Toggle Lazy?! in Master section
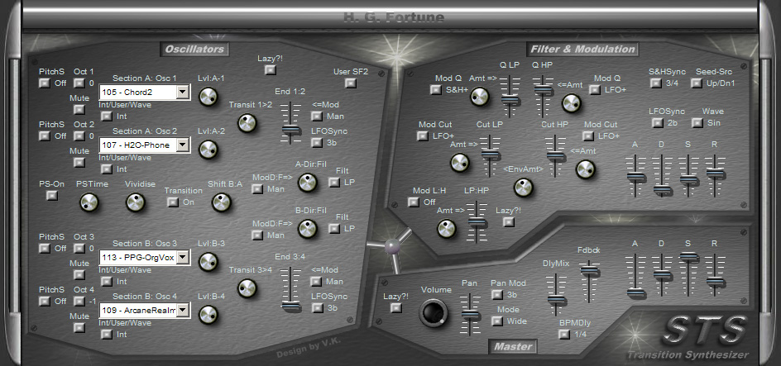 pyautogui.click(x=396, y=308)
